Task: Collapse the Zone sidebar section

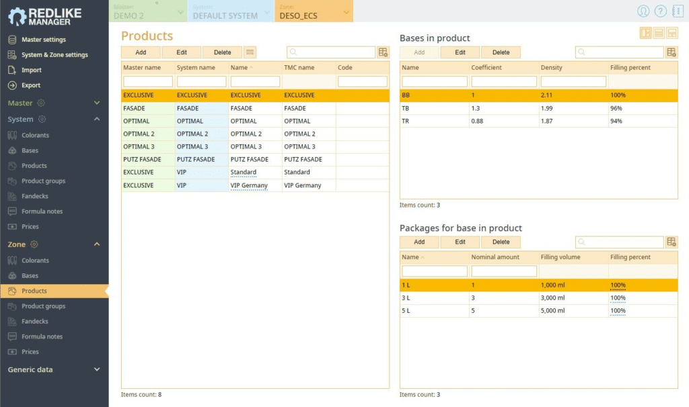Action: click(96, 244)
